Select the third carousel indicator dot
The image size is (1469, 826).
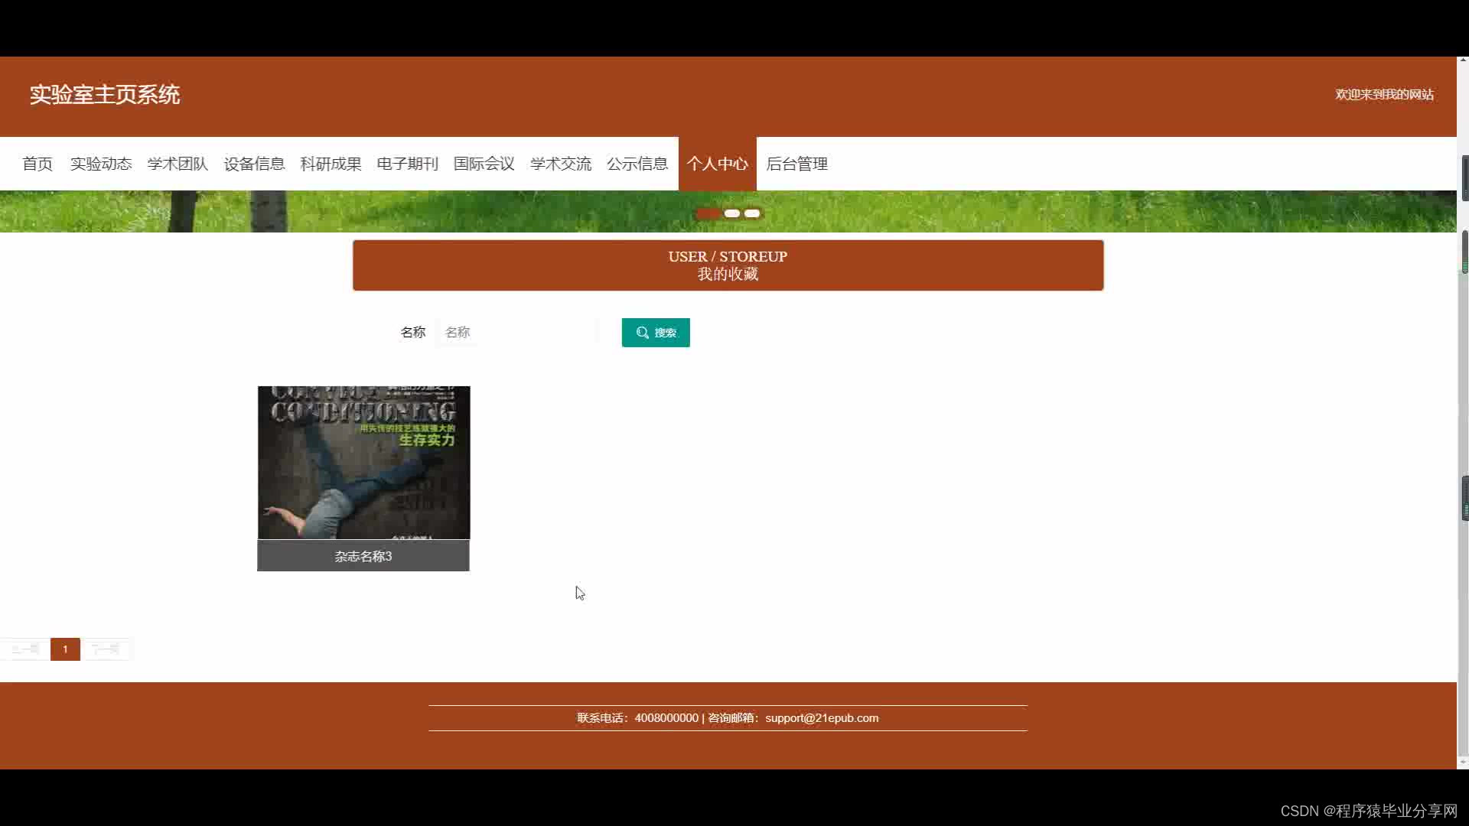point(752,213)
